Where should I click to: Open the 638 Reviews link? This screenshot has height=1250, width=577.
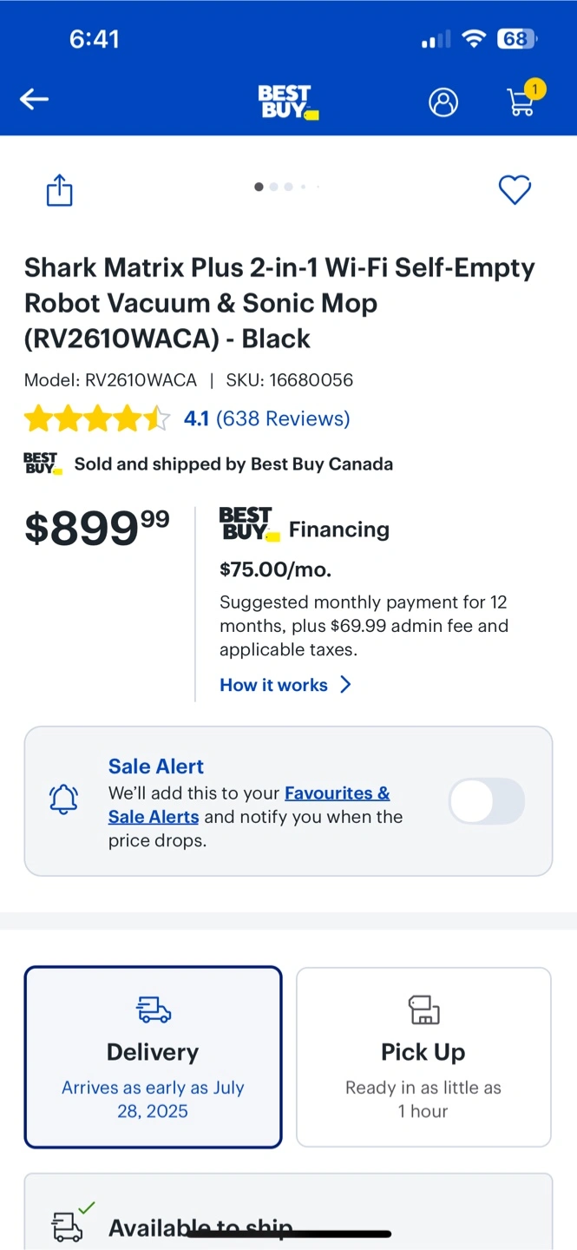pos(283,419)
